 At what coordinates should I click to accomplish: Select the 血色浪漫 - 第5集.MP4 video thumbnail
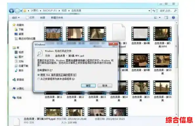(x=162, y=34)
